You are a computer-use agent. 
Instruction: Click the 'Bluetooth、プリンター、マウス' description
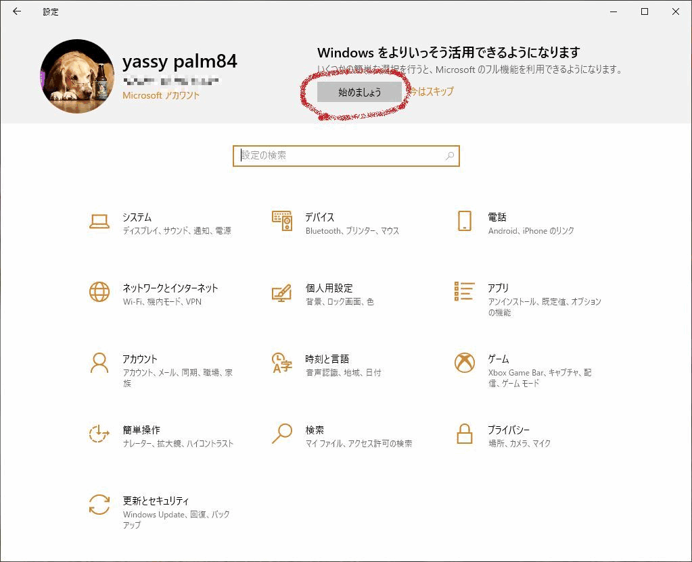click(x=352, y=231)
